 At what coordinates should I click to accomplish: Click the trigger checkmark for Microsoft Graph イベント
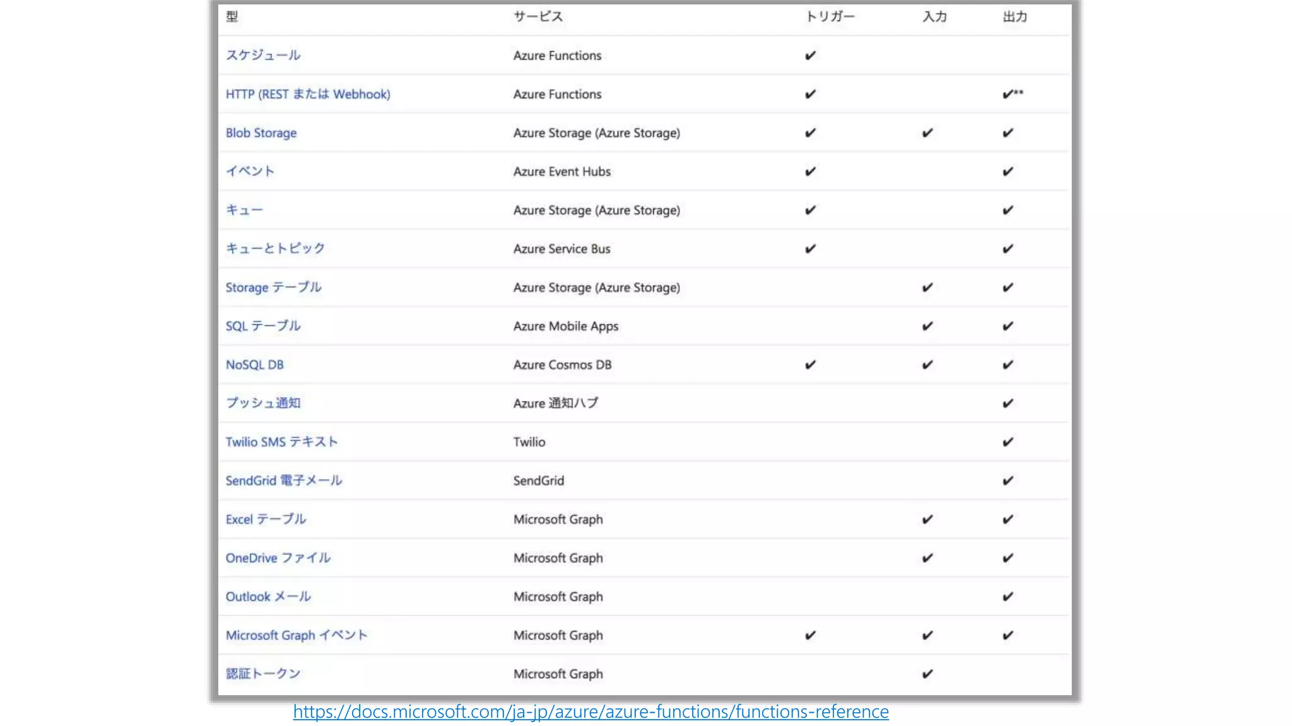(811, 635)
